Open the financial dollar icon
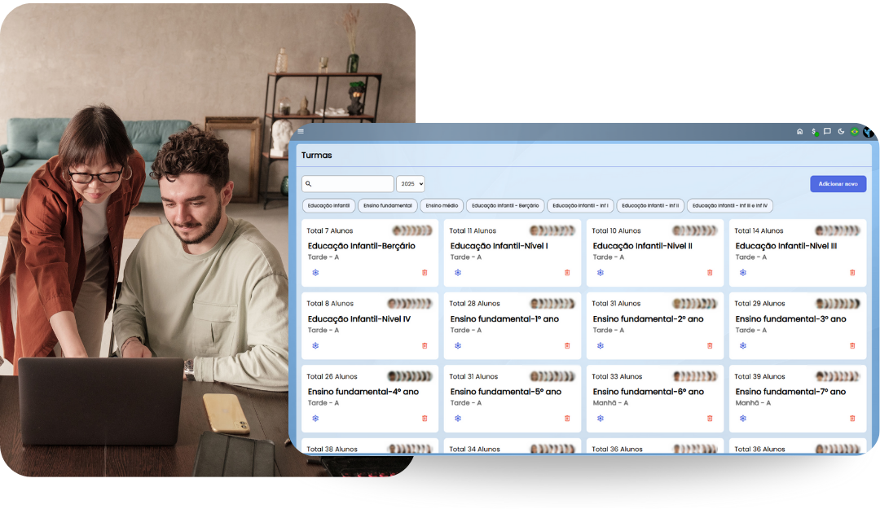 814,131
